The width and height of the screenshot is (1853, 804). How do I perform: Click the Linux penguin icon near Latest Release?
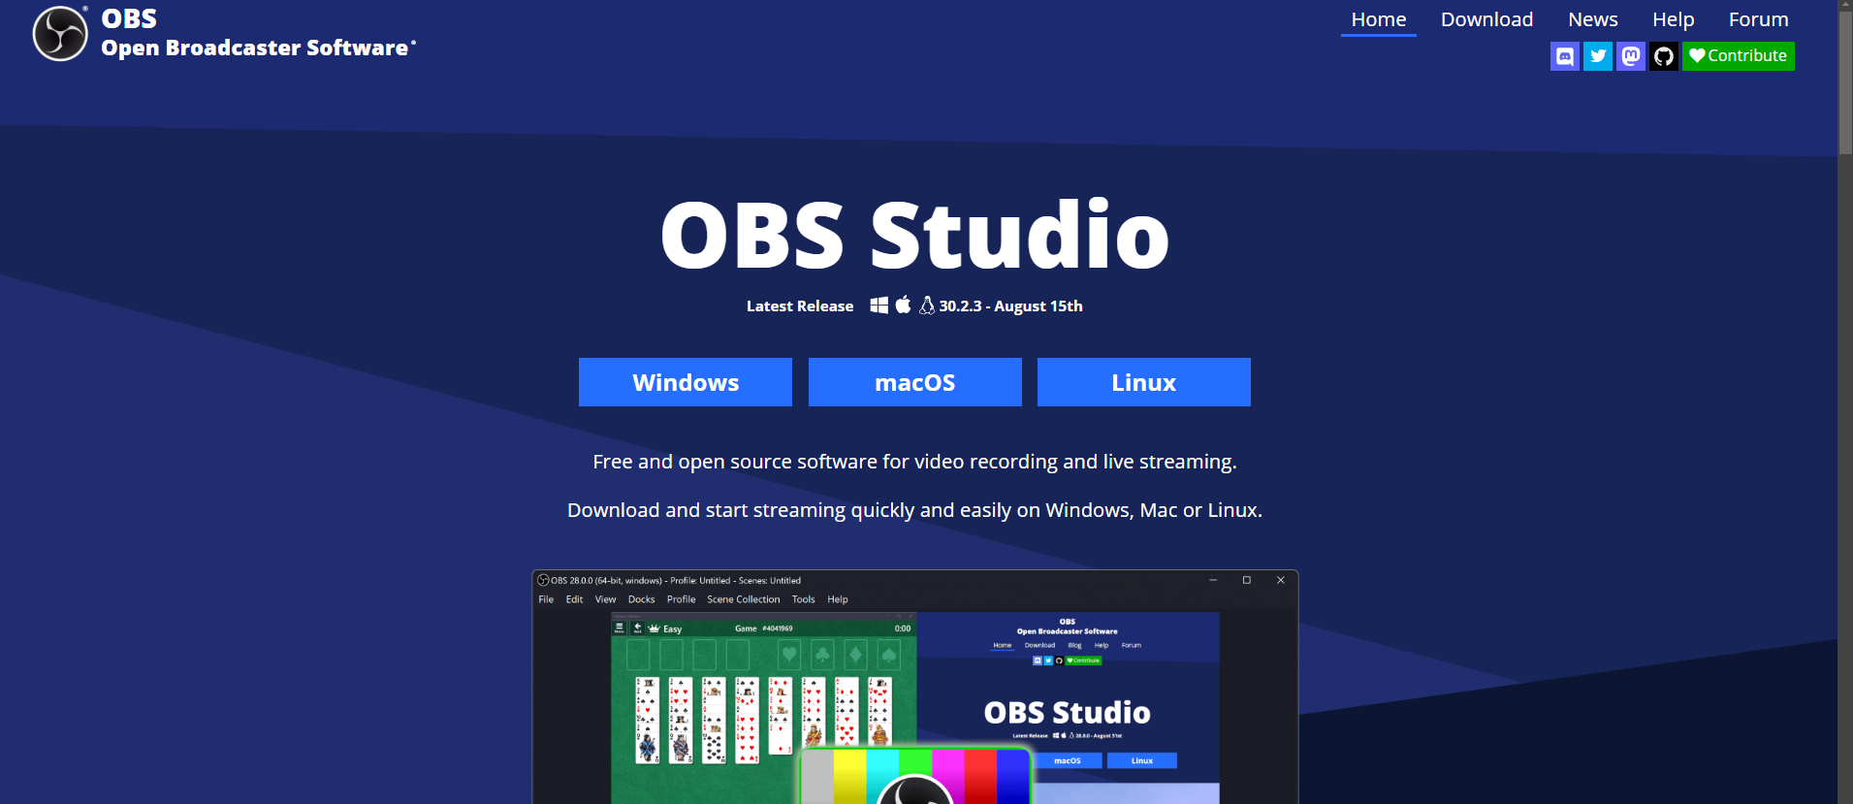(x=927, y=306)
